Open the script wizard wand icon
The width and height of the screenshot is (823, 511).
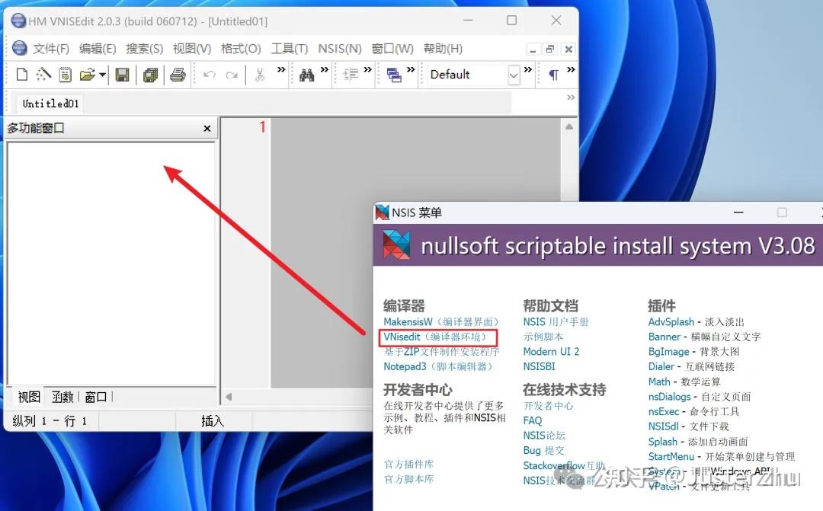pyautogui.click(x=43, y=75)
